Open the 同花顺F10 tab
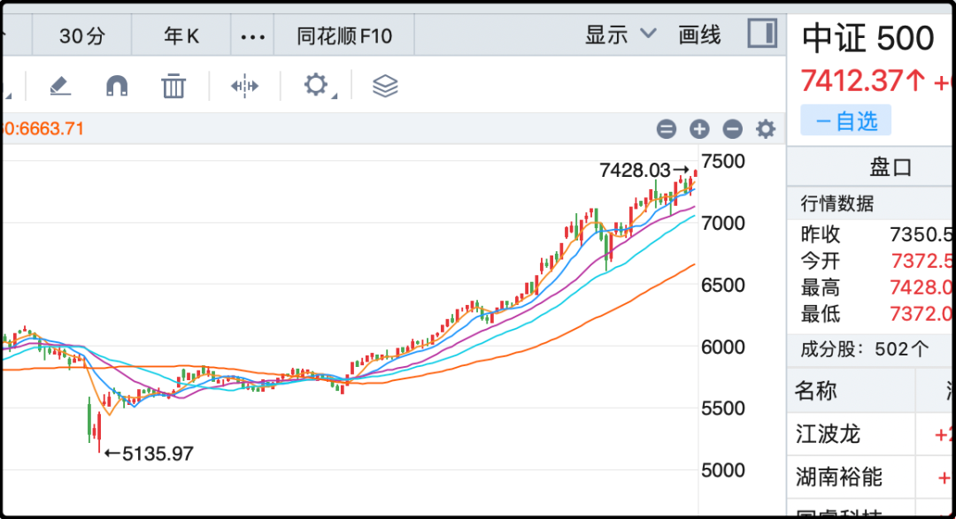 tap(344, 36)
